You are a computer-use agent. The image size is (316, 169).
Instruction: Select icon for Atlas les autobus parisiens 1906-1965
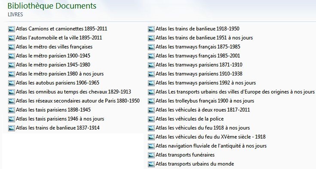12,83
